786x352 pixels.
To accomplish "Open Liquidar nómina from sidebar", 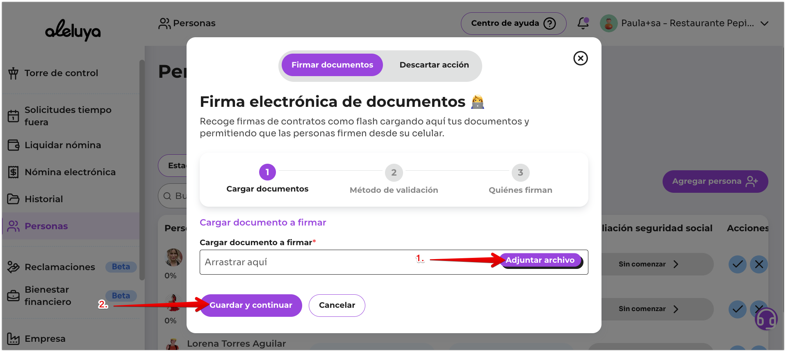I will [x=62, y=145].
